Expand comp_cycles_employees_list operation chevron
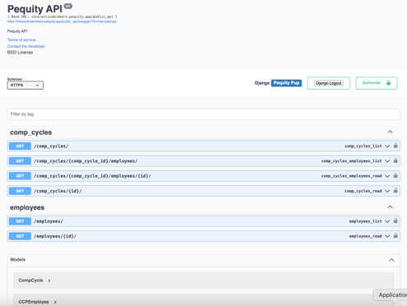 click(x=387, y=161)
